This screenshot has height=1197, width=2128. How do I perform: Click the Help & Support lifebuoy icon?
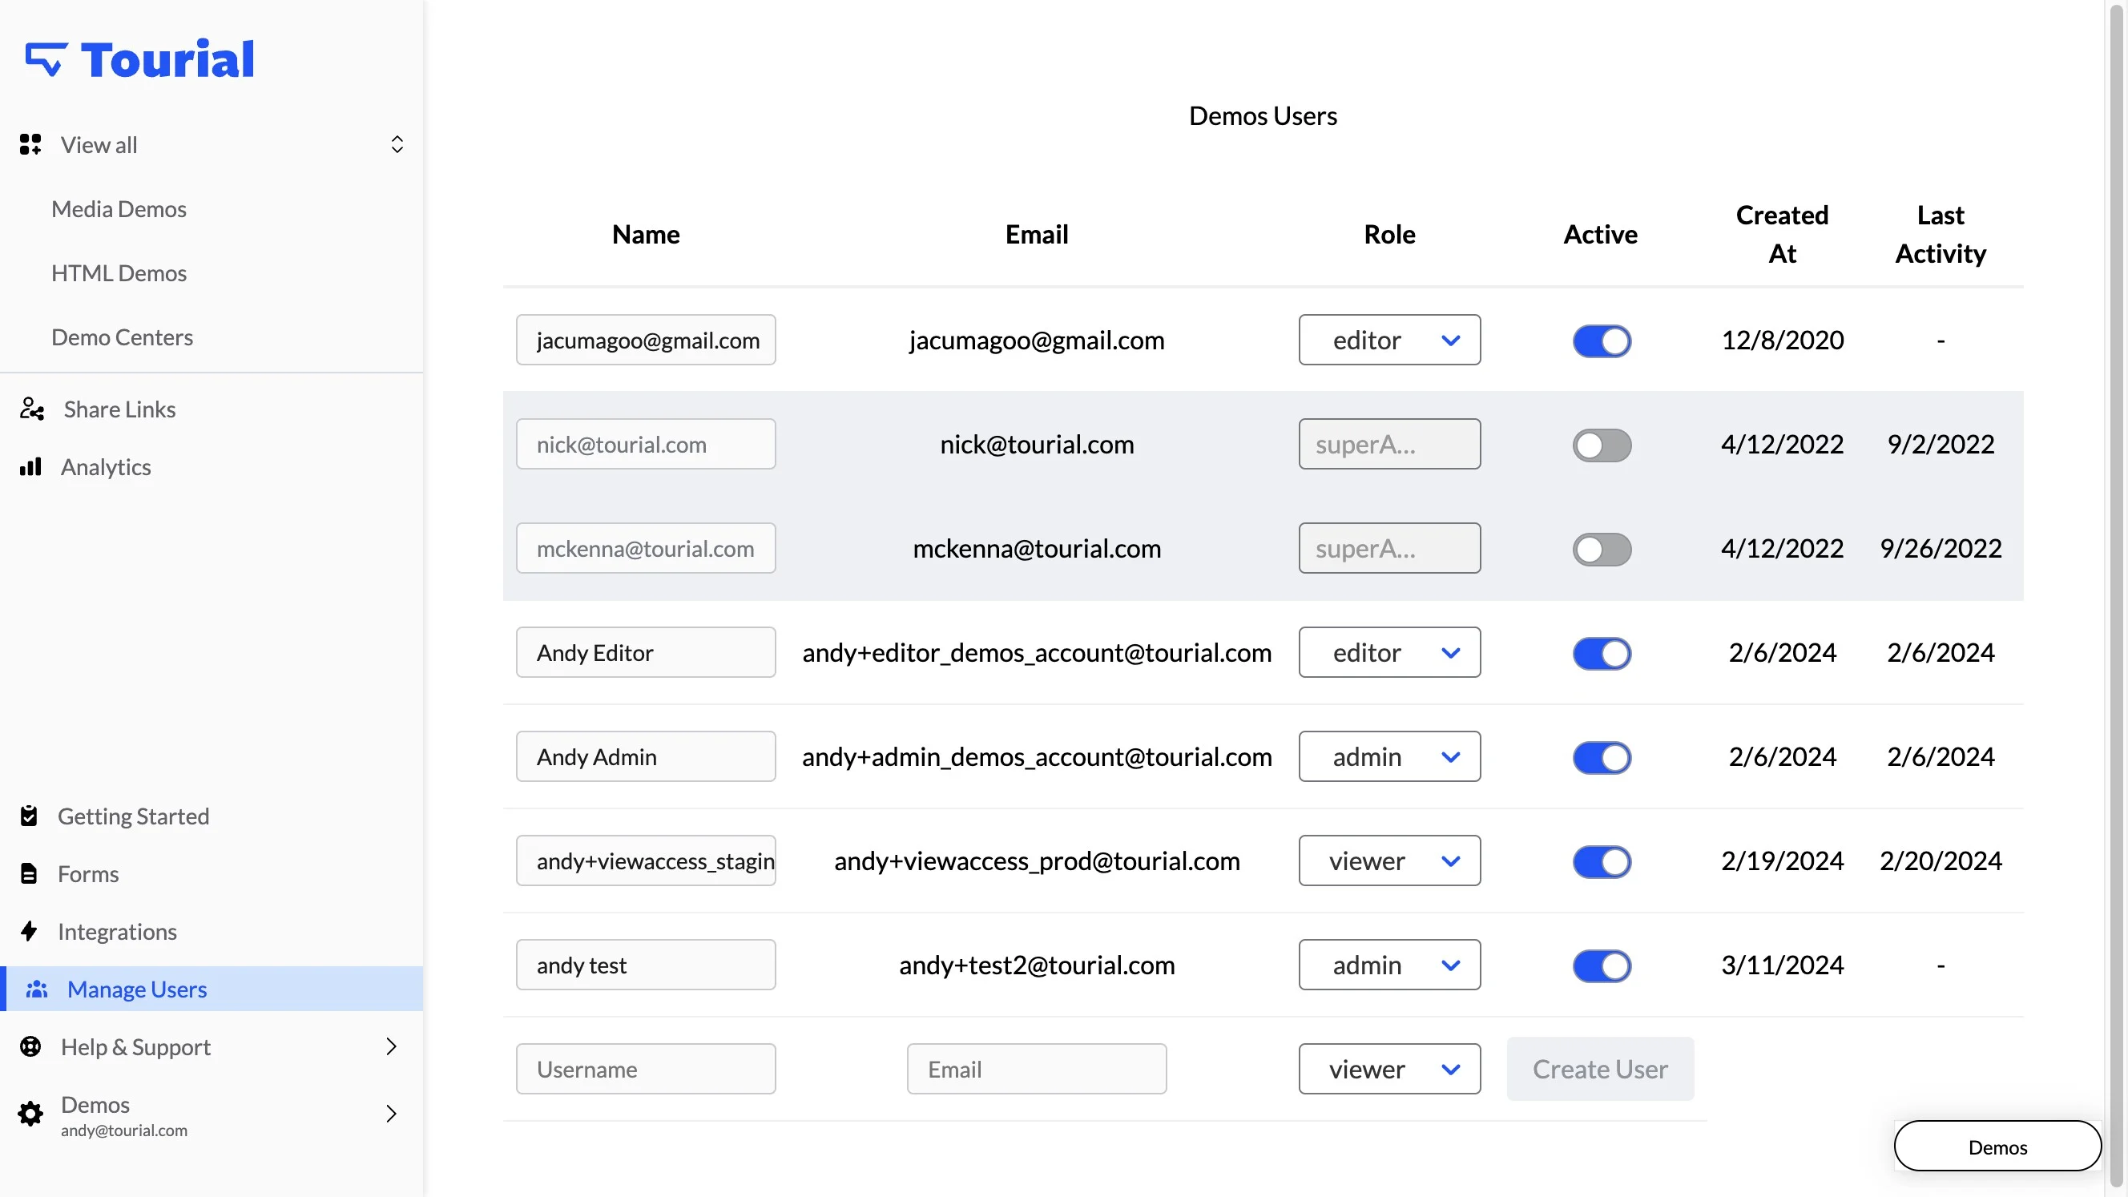point(30,1046)
